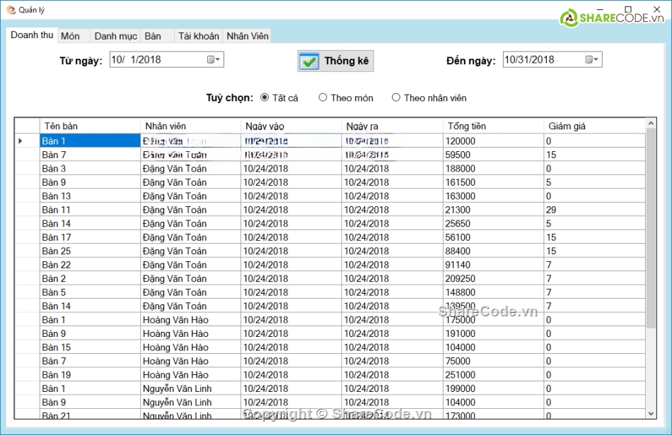Sort by Nhân viên column header
Image resolution: width=672 pixels, height=435 pixels.
(190, 126)
